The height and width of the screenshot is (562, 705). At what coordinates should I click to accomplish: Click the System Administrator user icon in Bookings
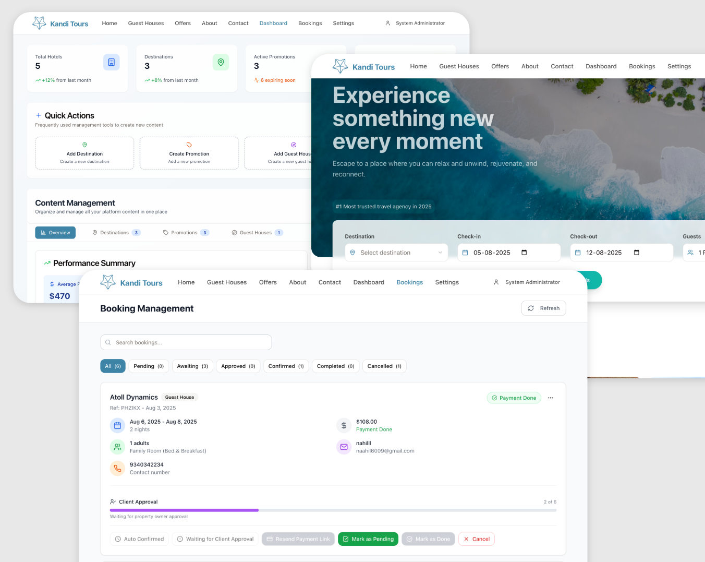[496, 282]
